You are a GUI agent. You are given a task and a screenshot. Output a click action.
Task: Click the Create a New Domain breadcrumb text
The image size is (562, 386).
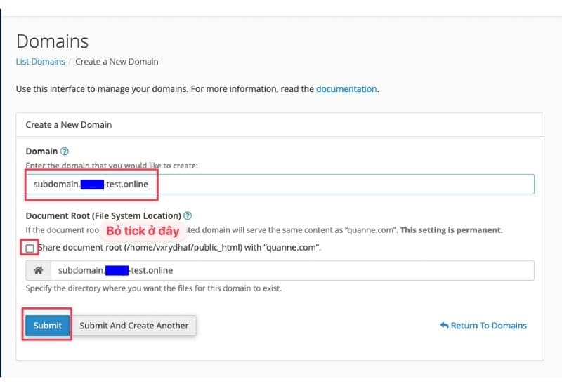[x=117, y=62]
